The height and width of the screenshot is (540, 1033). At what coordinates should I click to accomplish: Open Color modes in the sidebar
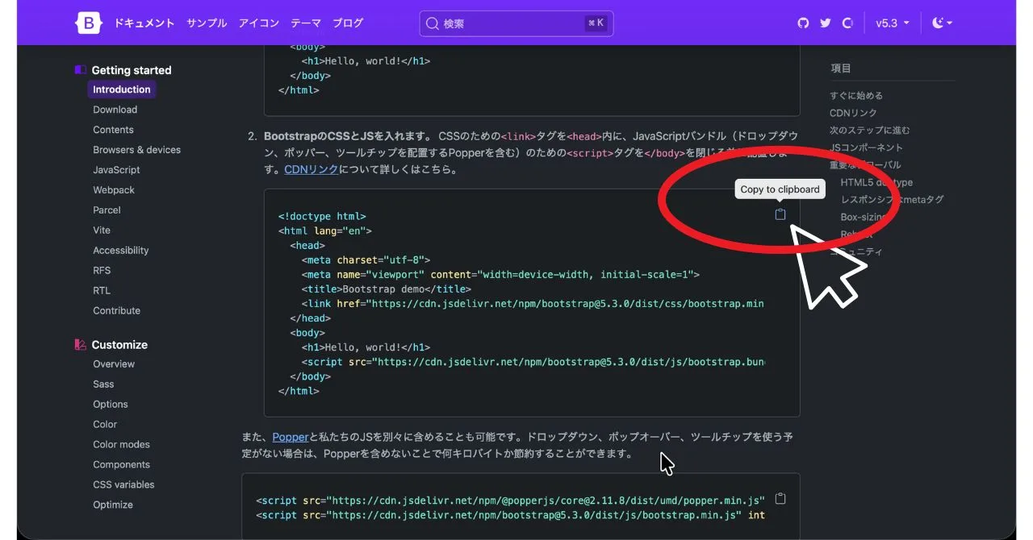(121, 445)
